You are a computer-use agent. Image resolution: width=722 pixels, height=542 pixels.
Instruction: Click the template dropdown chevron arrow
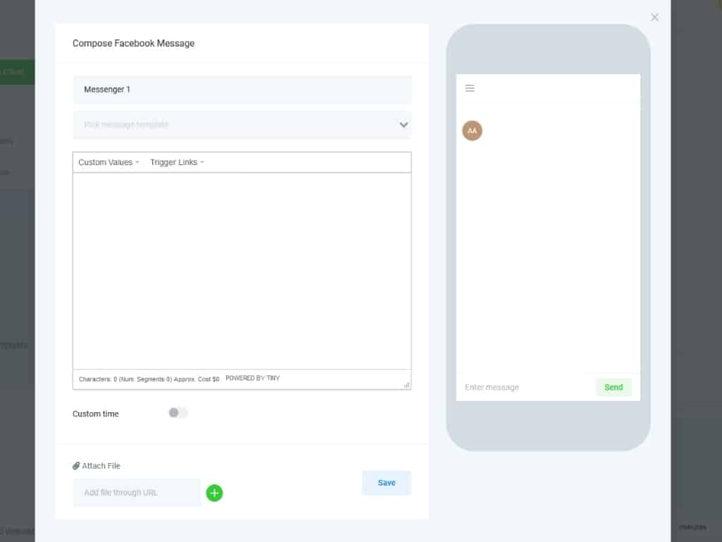pyautogui.click(x=403, y=125)
